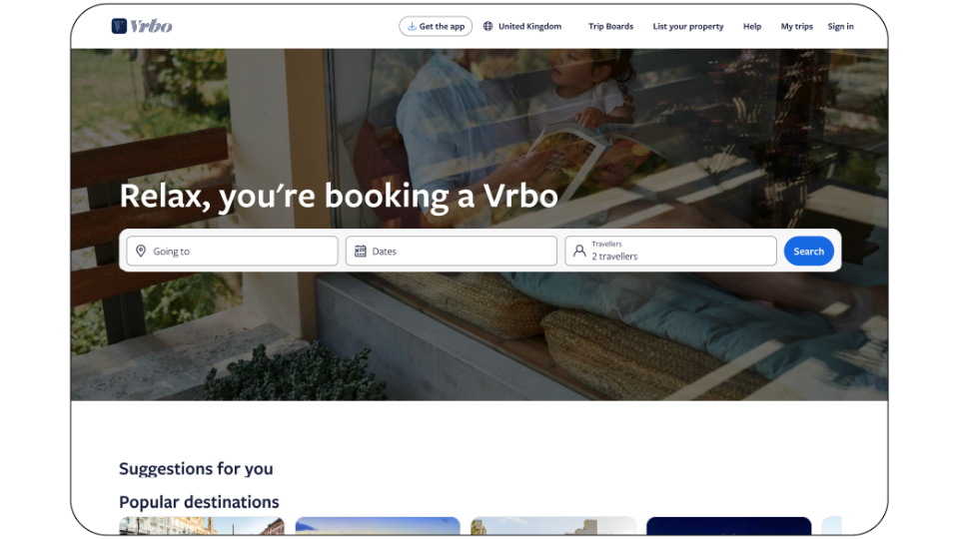Open the second popular destination card
Image resolution: width=959 pixels, height=539 pixels.
[x=378, y=526]
